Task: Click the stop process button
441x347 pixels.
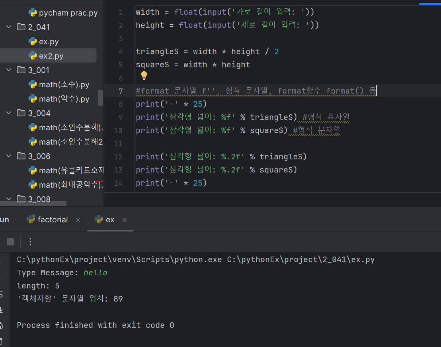Action: click(x=10, y=242)
